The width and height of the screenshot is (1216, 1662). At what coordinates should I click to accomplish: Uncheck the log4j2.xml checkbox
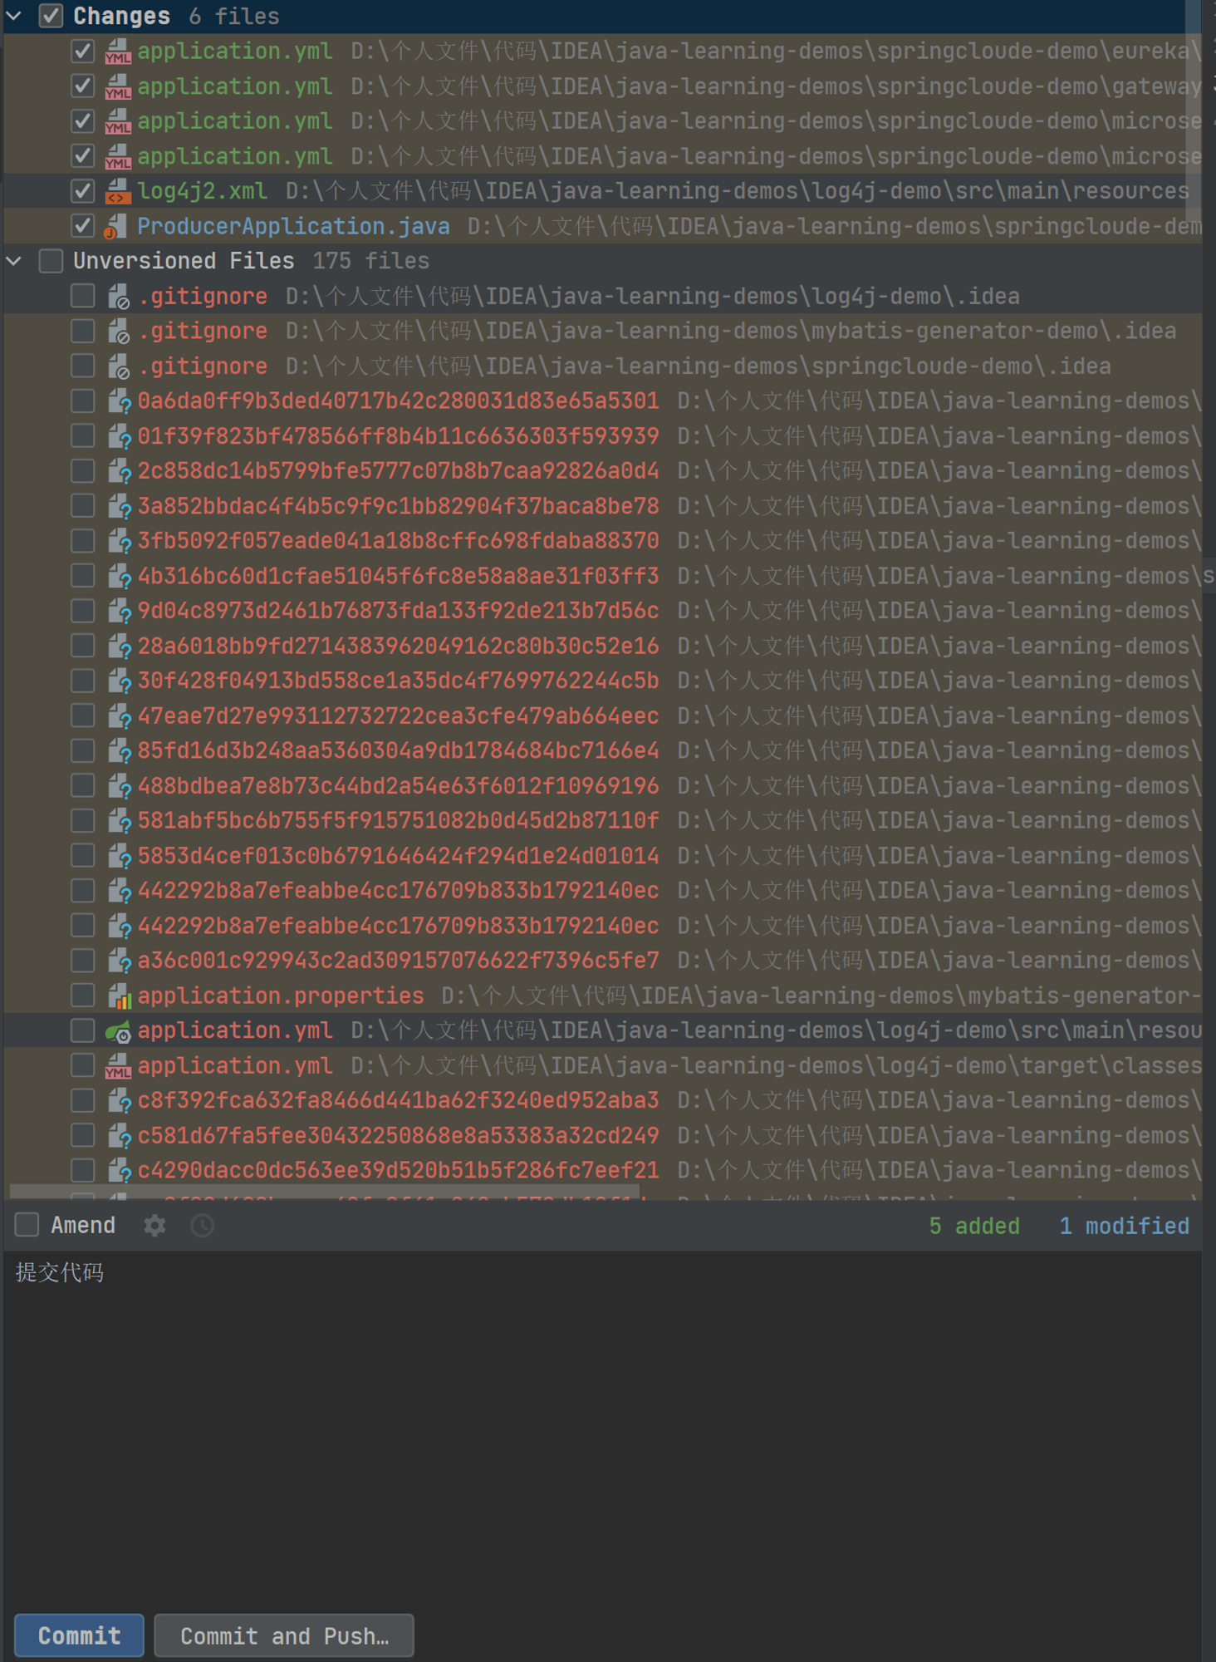pos(82,191)
